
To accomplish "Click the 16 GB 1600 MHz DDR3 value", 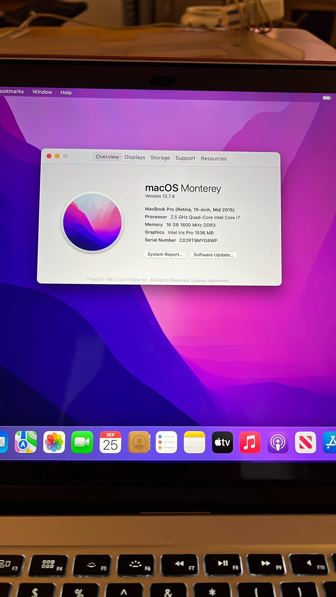I will coord(191,225).
